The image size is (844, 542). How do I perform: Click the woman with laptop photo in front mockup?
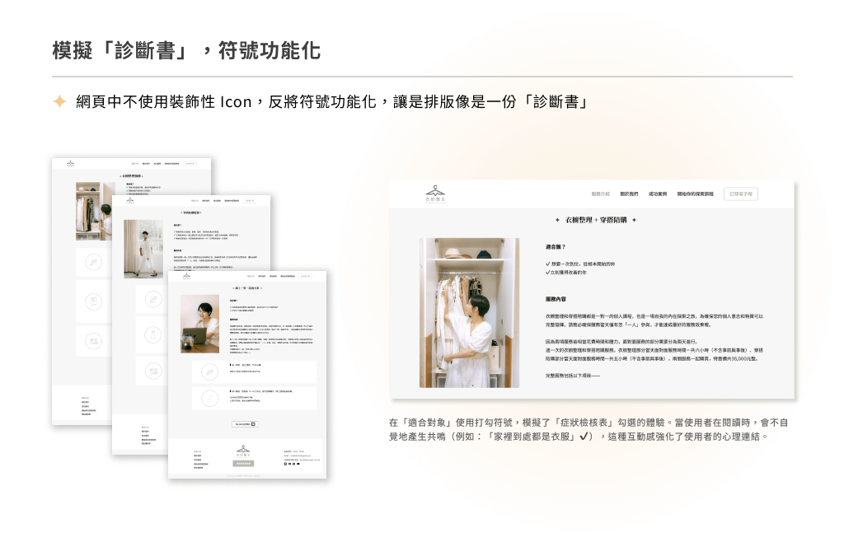[200, 324]
